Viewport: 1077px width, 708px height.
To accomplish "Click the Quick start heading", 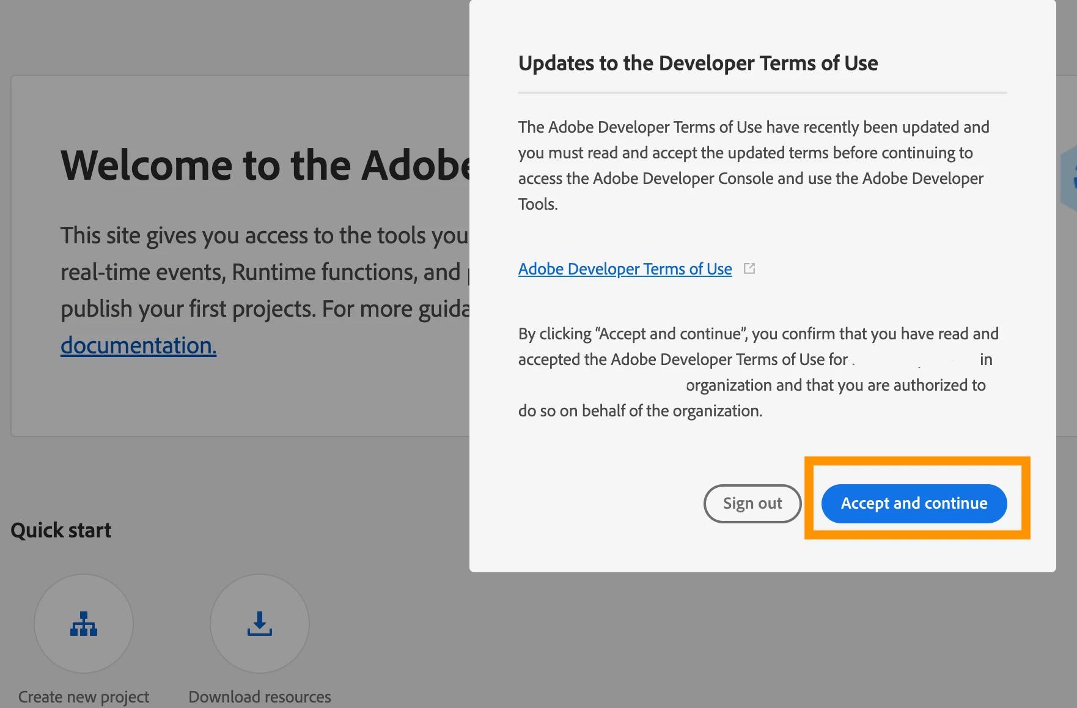I will [x=61, y=530].
